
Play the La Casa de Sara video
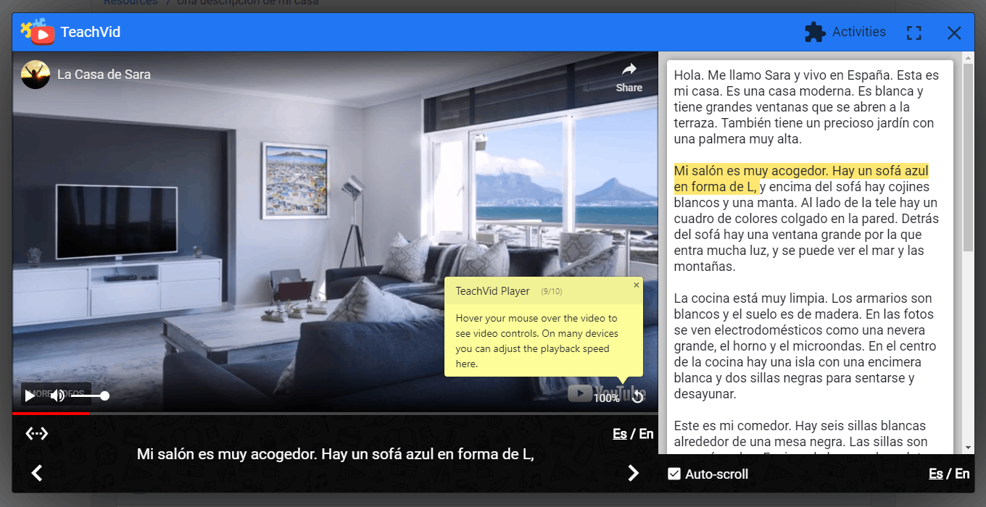coord(29,395)
